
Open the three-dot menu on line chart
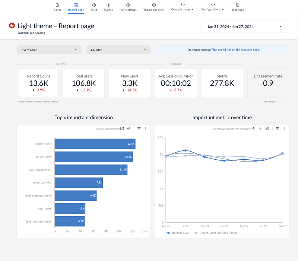[284, 128]
